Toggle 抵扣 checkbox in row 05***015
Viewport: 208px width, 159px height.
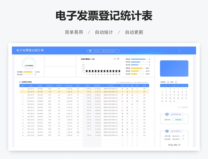coord(132,132)
